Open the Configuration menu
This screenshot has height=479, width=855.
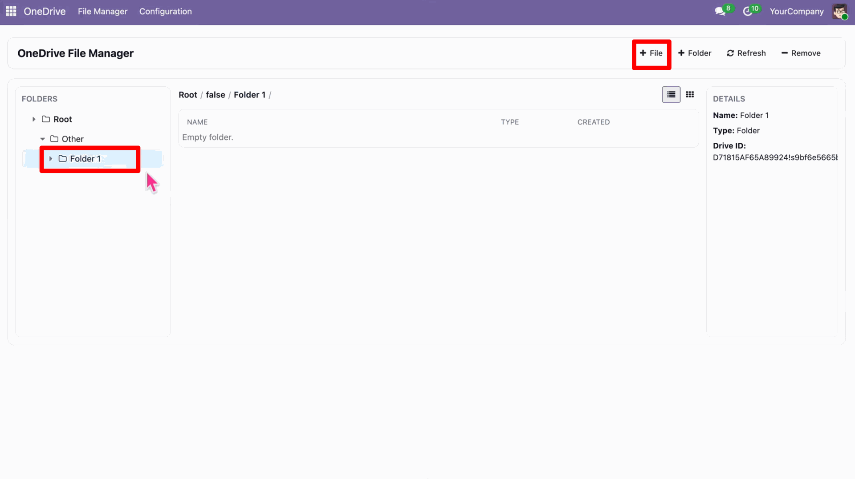[166, 12]
